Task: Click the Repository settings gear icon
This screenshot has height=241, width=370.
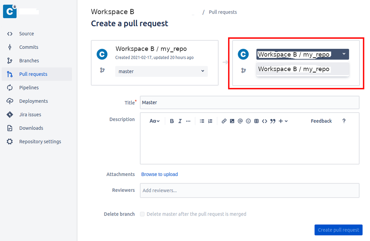Action: tap(10, 141)
